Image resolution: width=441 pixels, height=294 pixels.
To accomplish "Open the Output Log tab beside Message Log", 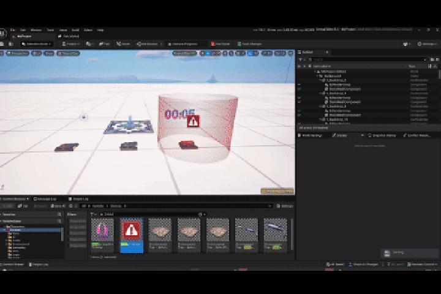I will click(78, 199).
